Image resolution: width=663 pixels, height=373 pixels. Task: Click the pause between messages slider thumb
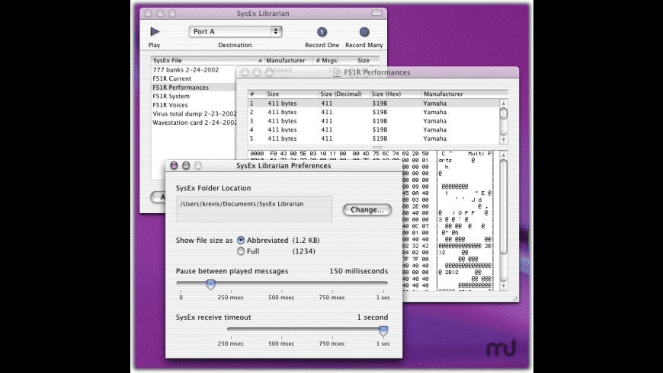tap(210, 284)
